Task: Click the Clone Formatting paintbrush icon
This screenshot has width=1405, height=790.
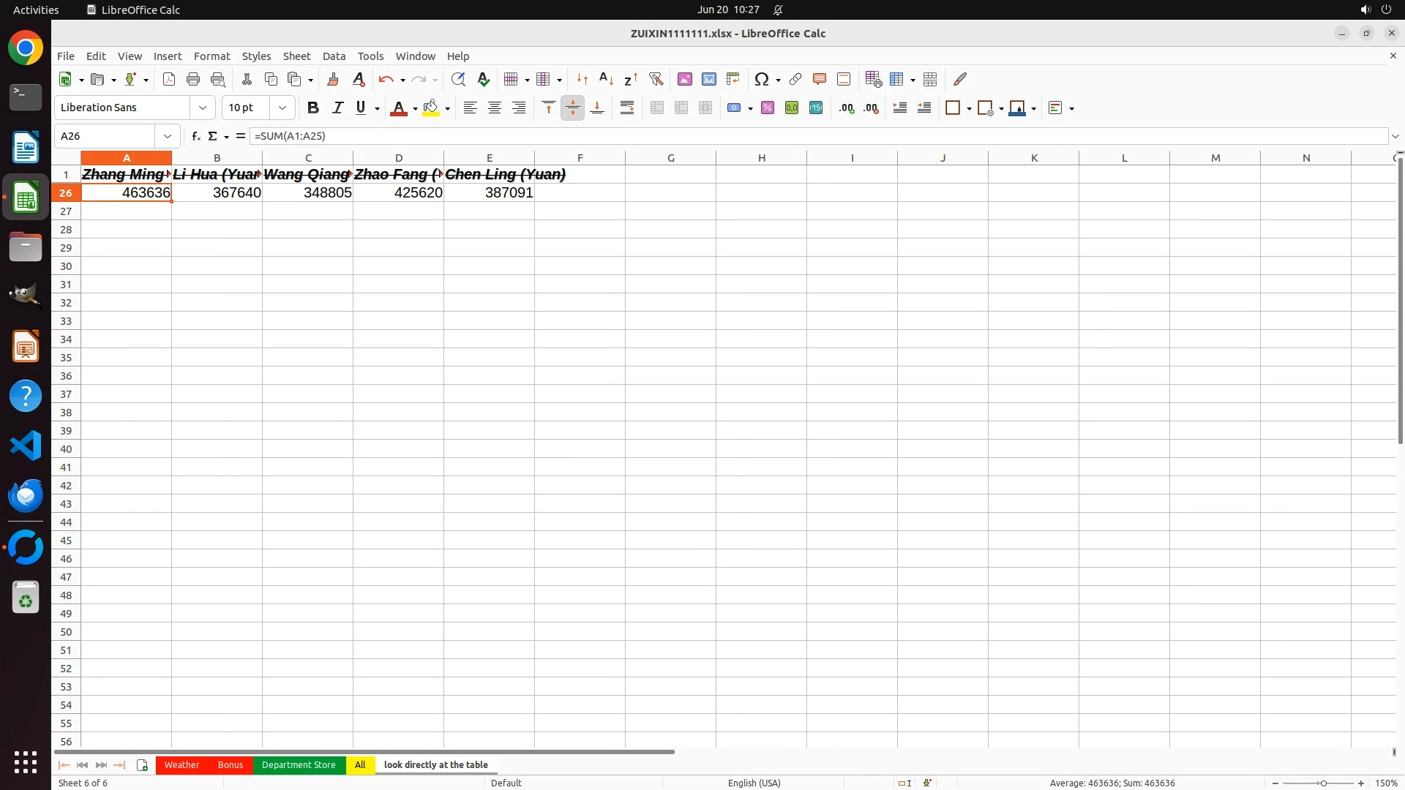Action: (x=333, y=79)
